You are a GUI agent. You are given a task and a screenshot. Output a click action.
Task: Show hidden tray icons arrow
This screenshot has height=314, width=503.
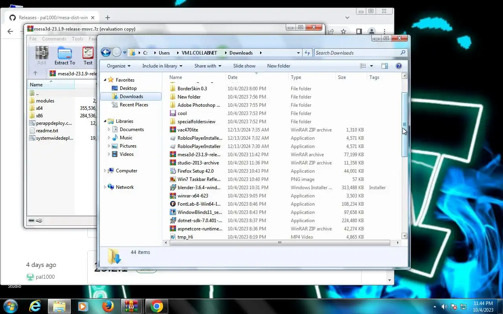435,307
